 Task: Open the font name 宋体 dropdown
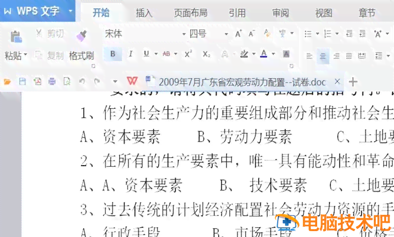pyautogui.click(x=184, y=34)
